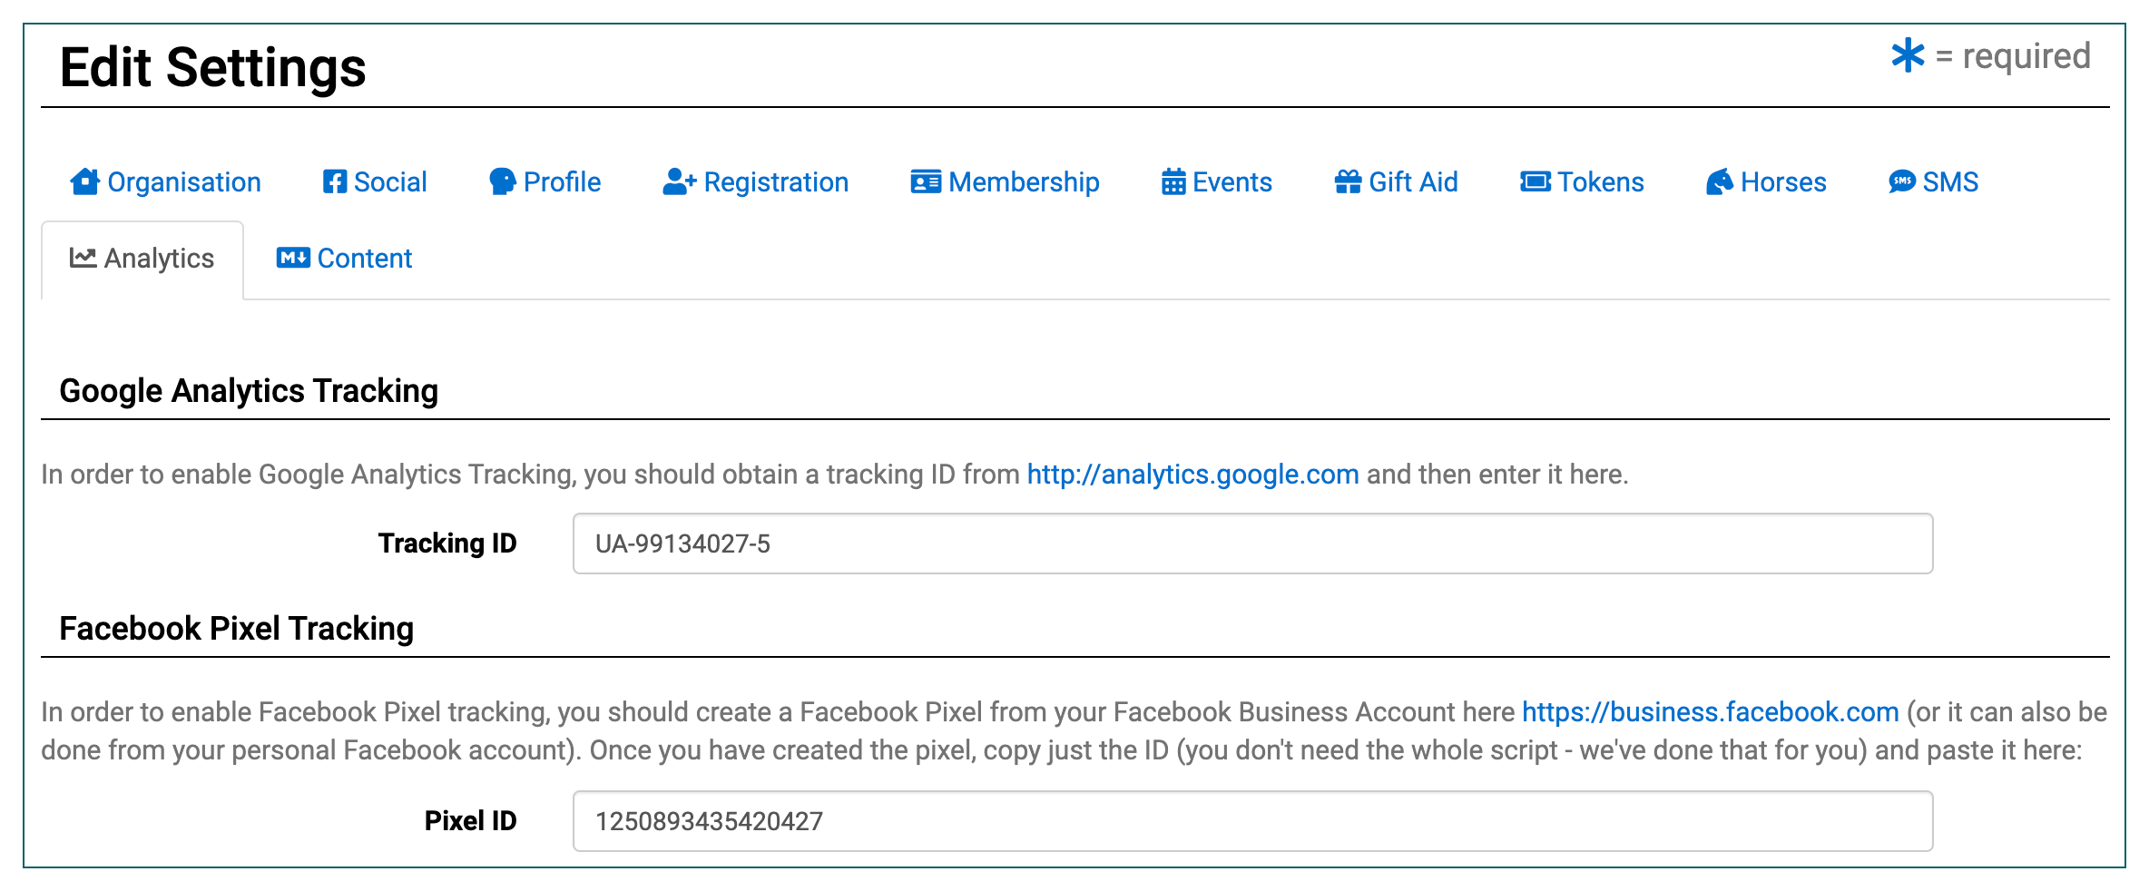Click the blue required asterisk
Image resolution: width=2149 pixels, height=891 pixels.
(x=1908, y=55)
